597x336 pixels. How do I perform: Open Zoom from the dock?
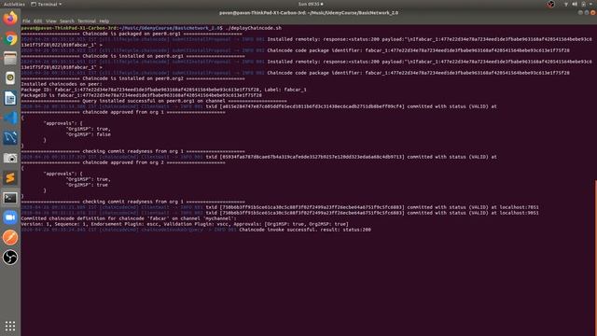[10, 217]
